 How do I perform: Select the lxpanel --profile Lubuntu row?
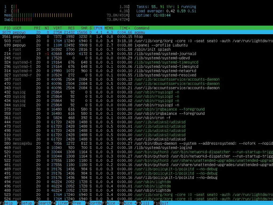pyautogui.click(x=136, y=45)
